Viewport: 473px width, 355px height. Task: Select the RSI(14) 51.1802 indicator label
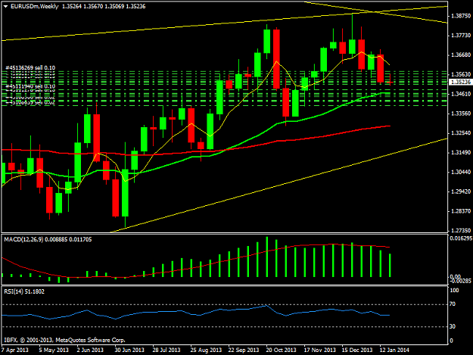tap(24, 291)
